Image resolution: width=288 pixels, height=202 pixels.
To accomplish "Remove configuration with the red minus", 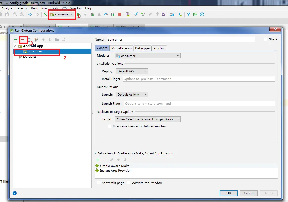I will [23, 40].
